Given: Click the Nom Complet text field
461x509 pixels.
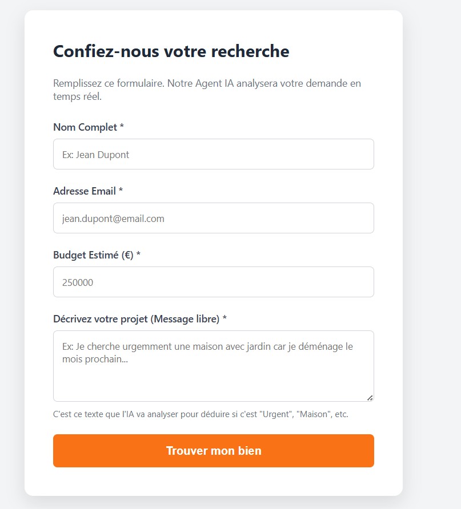Looking at the screenshot, I should coord(213,154).
